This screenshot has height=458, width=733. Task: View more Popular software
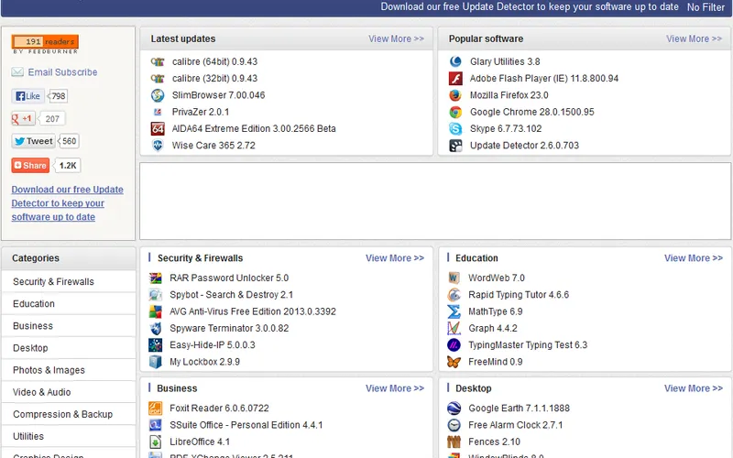(694, 38)
